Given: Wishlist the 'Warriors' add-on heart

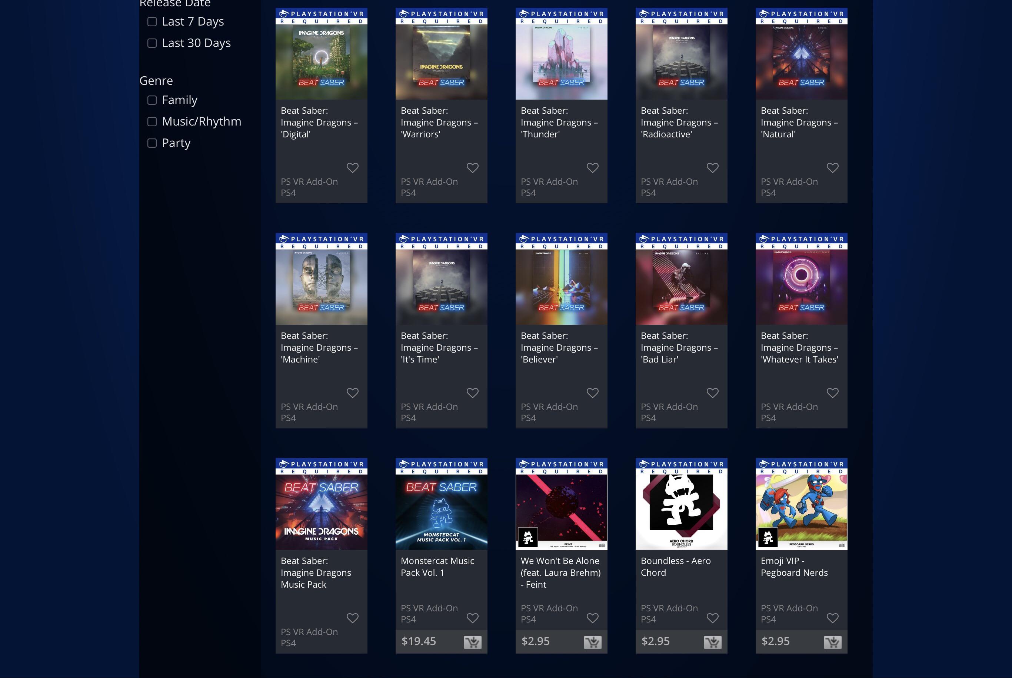Looking at the screenshot, I should [x=473, y=168].
